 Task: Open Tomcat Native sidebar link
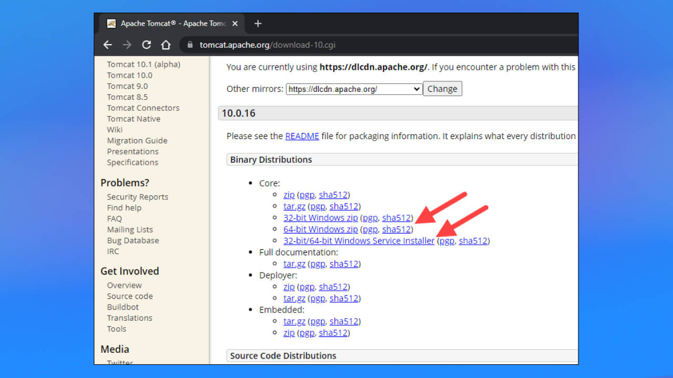(x=134, y=119)
